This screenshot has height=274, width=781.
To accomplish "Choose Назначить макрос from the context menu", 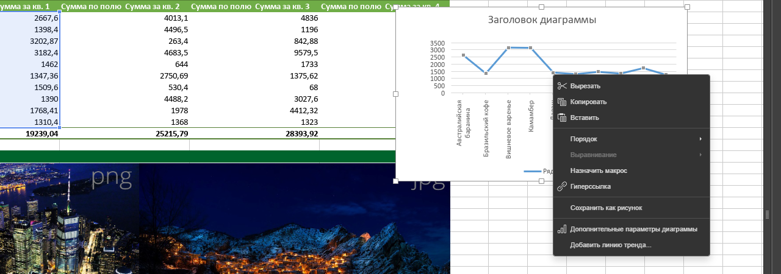I will [x=598, y=170].
